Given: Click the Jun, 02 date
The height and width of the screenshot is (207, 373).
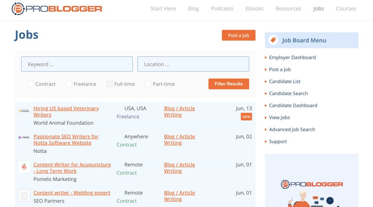Looking at the screenshot, I should (x=244, y=137).
